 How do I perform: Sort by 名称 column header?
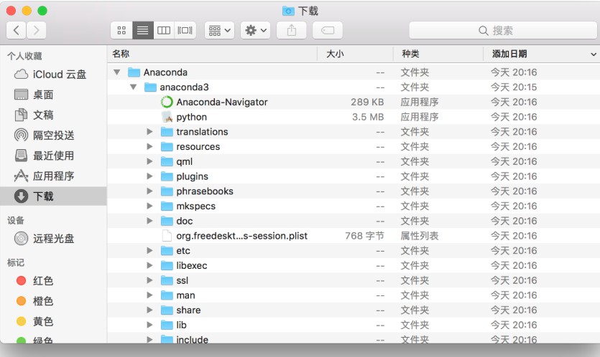pyautogui.click(x=212, y=54)
